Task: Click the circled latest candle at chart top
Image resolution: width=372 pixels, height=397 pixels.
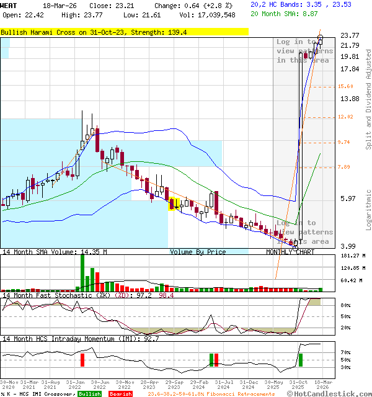Action: [x=321, y=38]
